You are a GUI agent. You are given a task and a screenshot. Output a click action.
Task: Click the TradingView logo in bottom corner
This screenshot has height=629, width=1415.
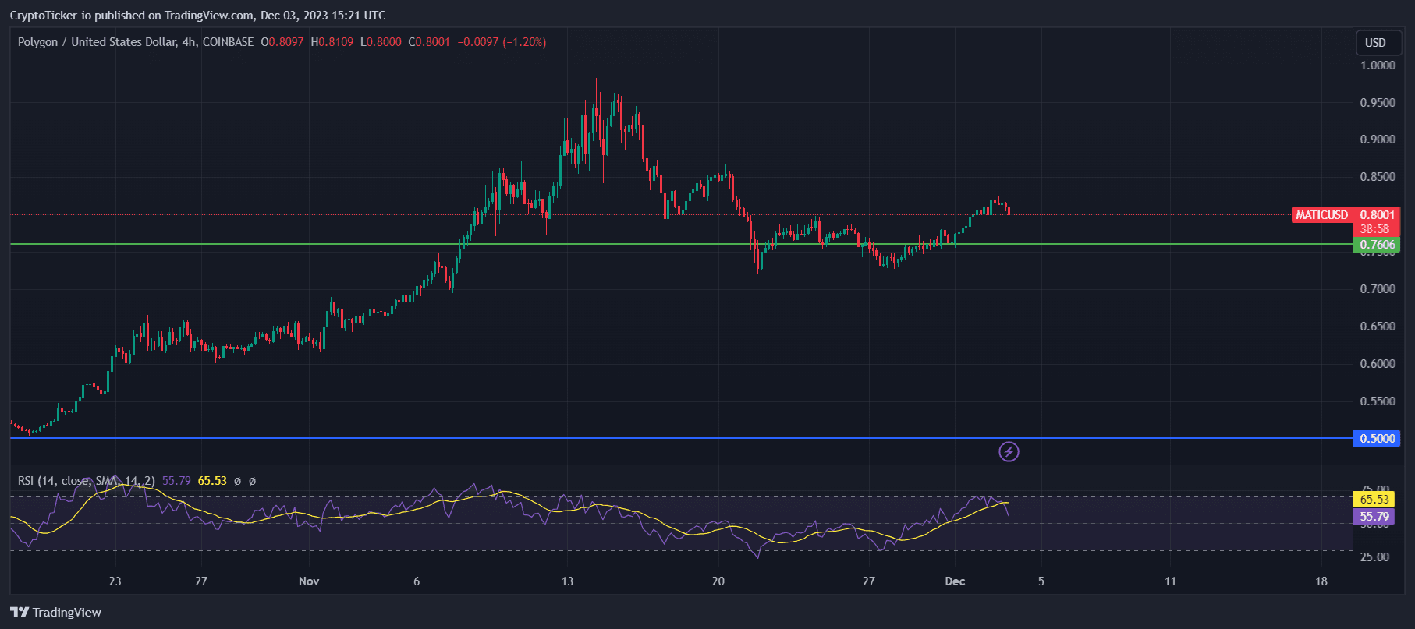pyautogui.click(x=56, y=612)
